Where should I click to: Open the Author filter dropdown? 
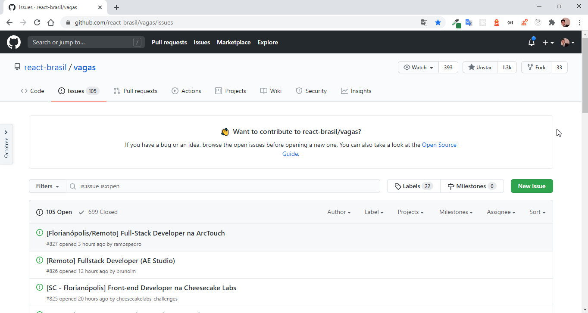[x=339, y=212]
